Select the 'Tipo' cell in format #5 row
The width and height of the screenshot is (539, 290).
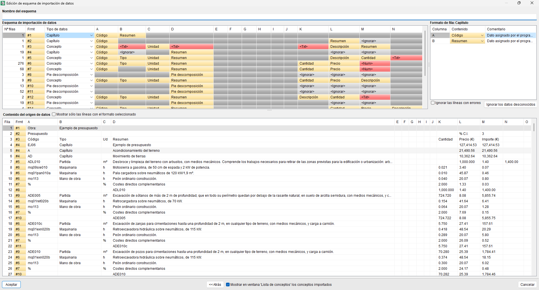132,58
